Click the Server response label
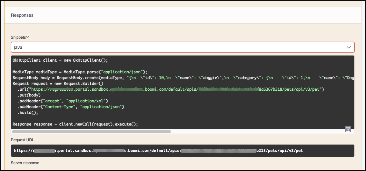366x171 pixels. [x=25, y=163]
